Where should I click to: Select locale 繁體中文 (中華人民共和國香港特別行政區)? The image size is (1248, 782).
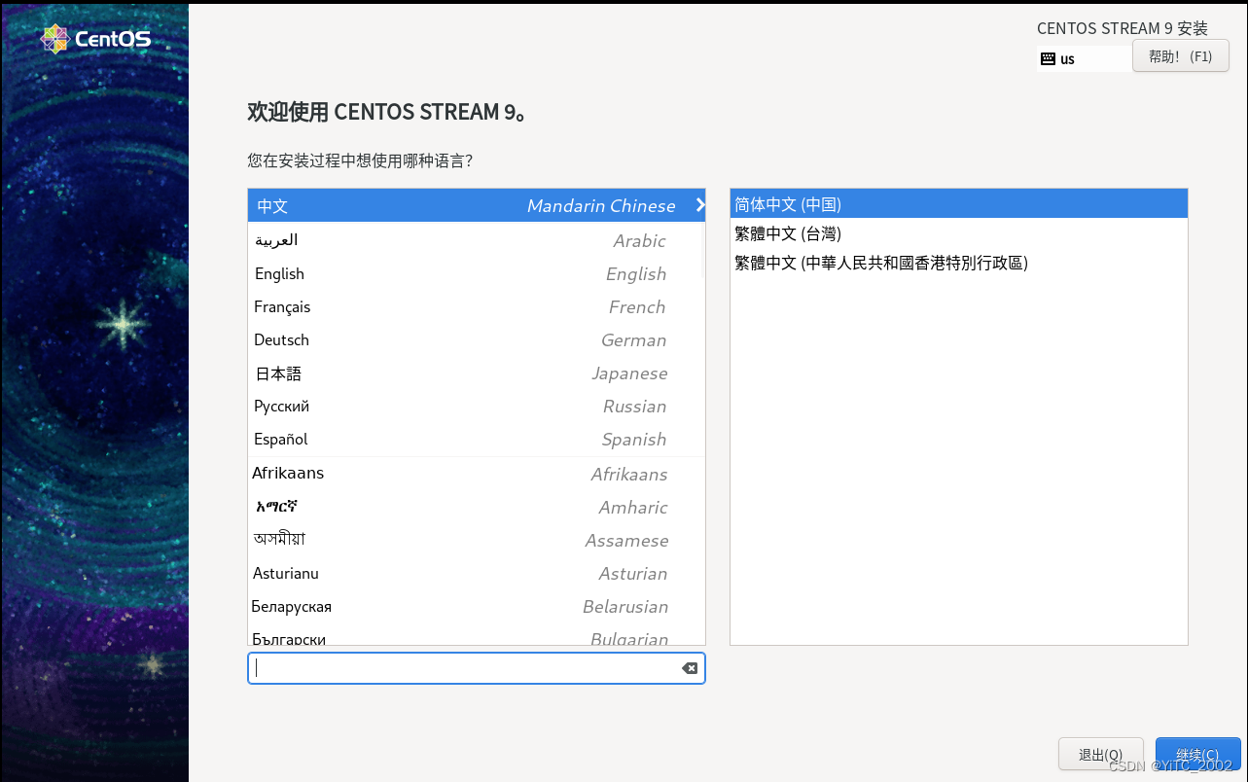959,263
